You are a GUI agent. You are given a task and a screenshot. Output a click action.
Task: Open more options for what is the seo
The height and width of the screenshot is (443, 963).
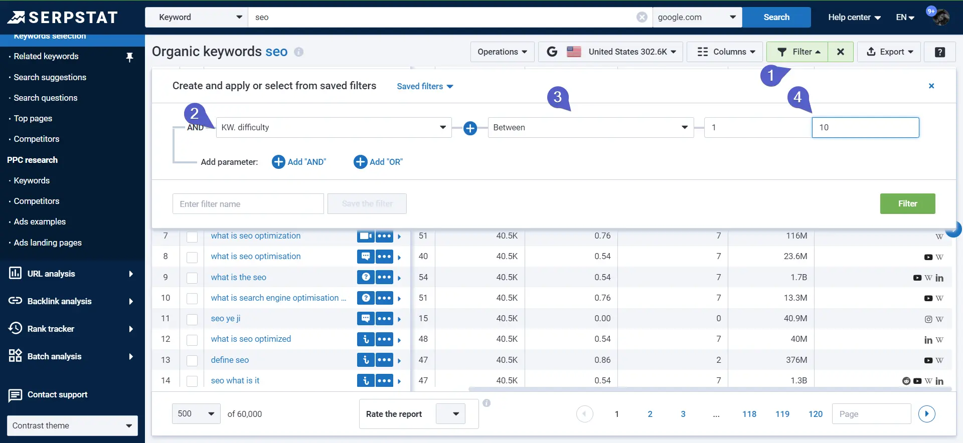point(384,277)
